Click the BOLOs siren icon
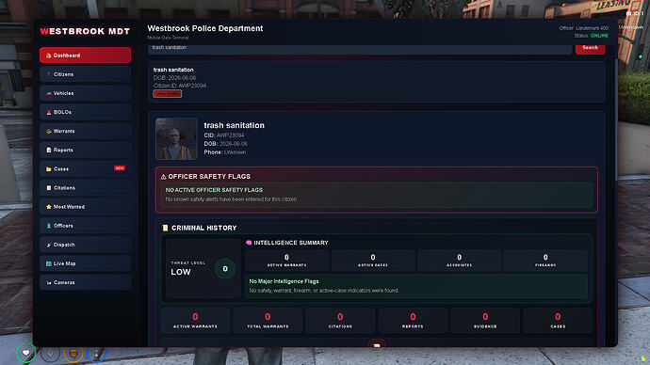The height and width of the screenshot is (365, 650). pyautogui.click(x=48, y=112)
